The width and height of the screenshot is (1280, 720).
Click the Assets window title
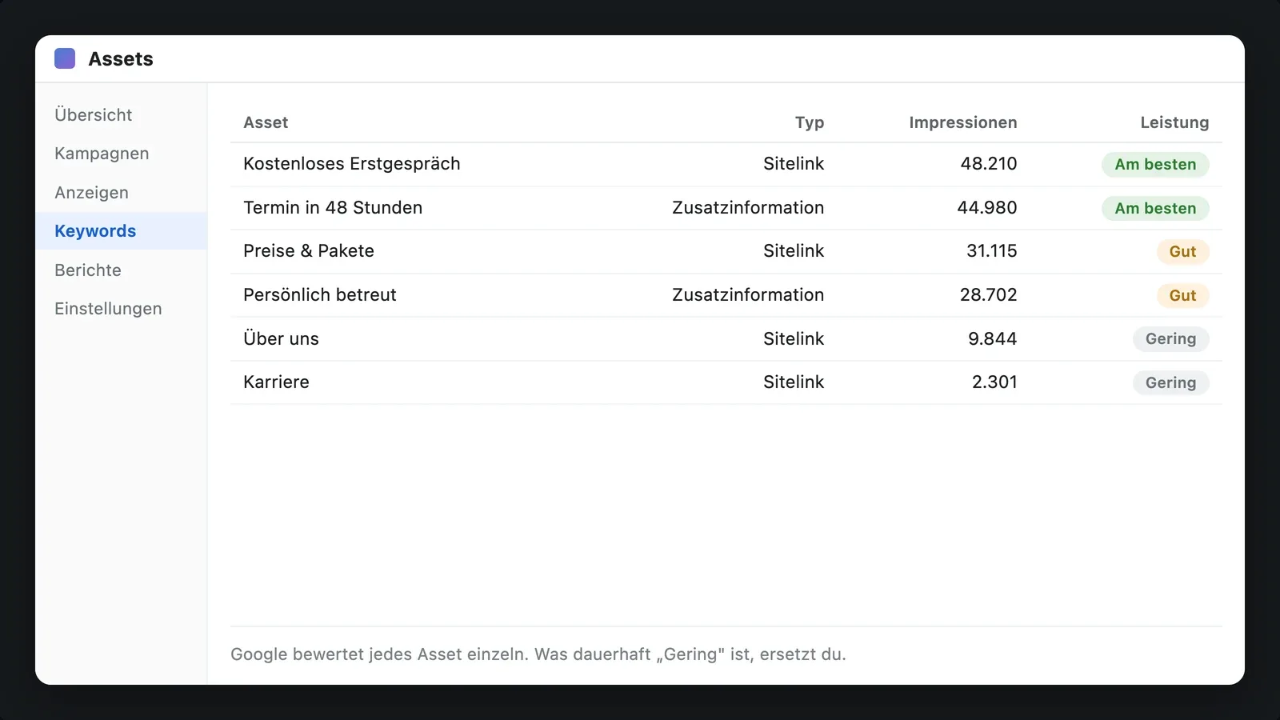click(121, 59)
